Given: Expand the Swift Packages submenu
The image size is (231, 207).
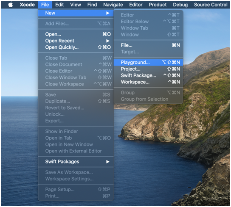Looking at the screenshot, I should 76,162.
